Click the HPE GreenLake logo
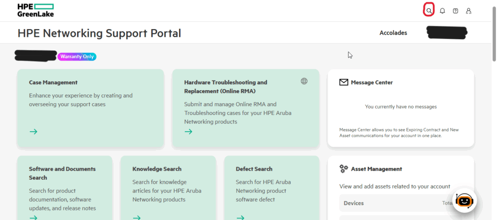The height and width of the screenshot is (220, 497). click(x=35, y=10)
